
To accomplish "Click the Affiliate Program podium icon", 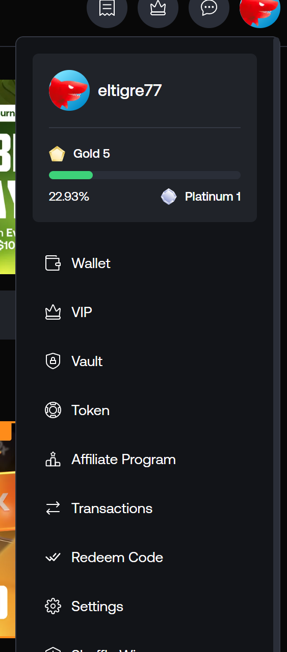I will coord(53,459).
